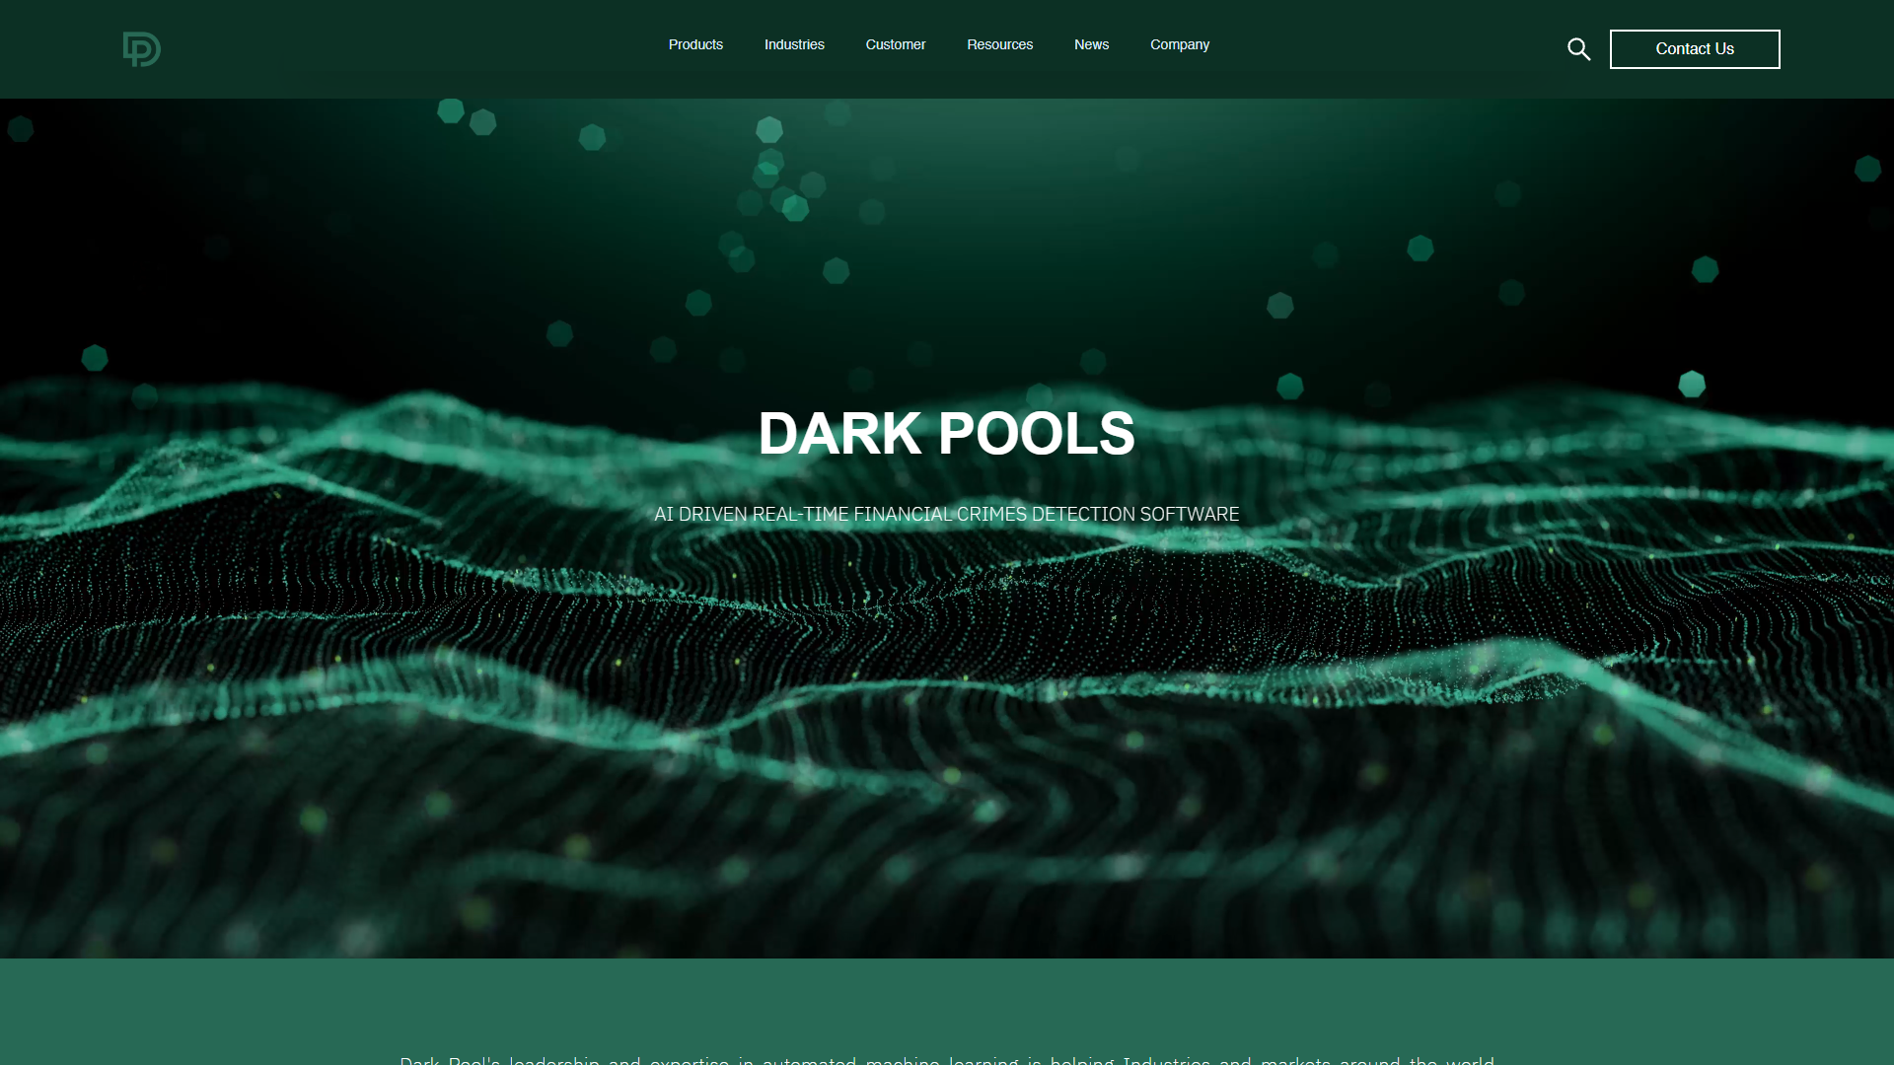Click the words DETECTION SOFTWARE in subtitle

pos(1134,514)
